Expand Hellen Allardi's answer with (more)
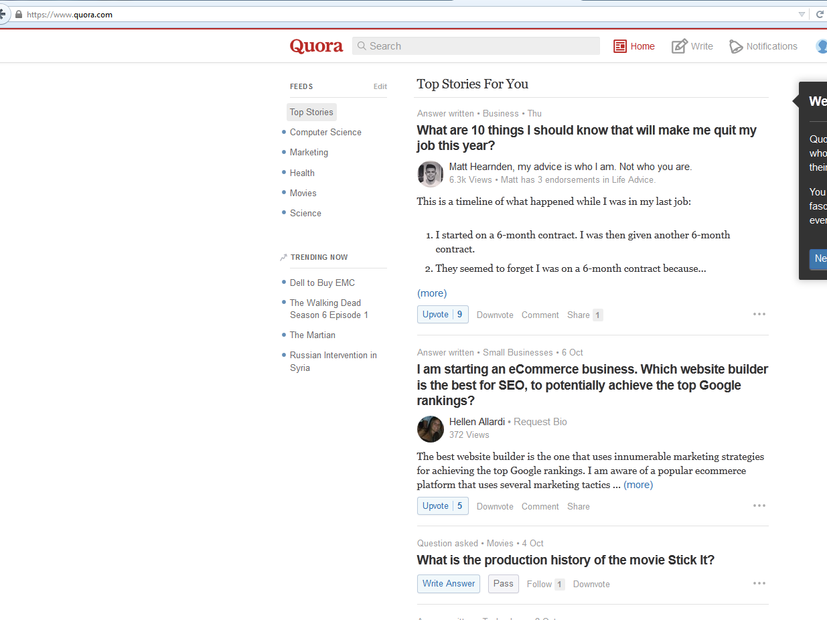 click(638, 485)
